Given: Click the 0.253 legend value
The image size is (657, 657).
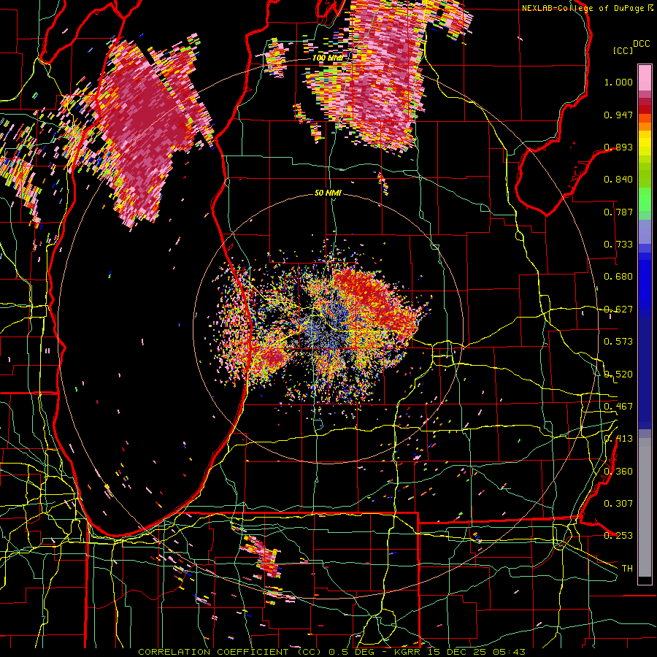Looking at the screenshot, I should 618,536.
